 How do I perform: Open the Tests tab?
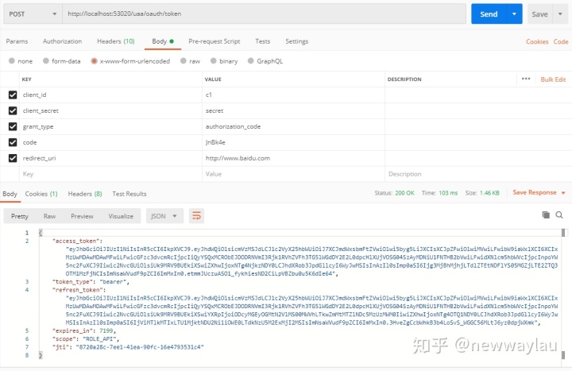click(263, 41)
